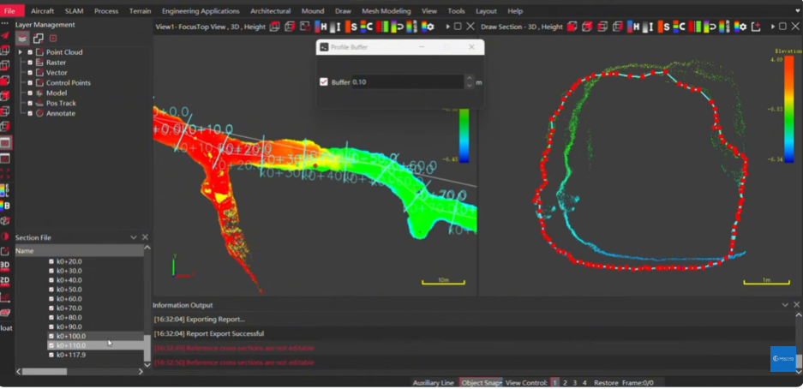Toggle the Raster layer checkbox
The height and width of the screenshot is (389, 803).
[30, 63]
